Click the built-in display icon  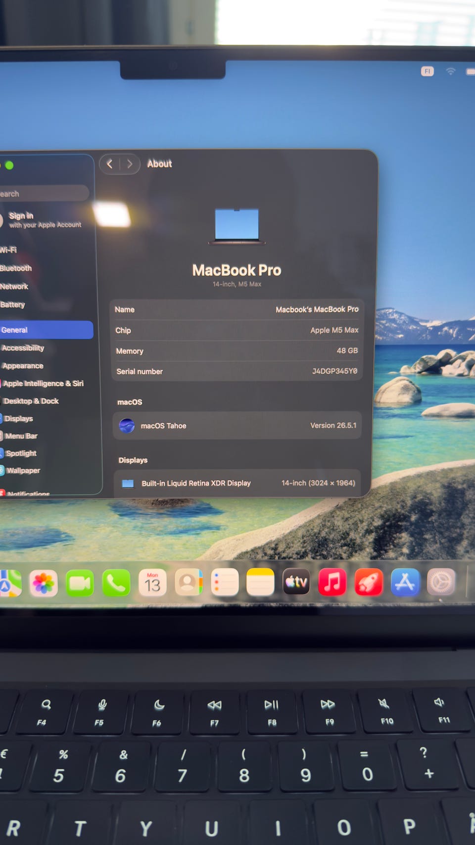click(128, 484)
